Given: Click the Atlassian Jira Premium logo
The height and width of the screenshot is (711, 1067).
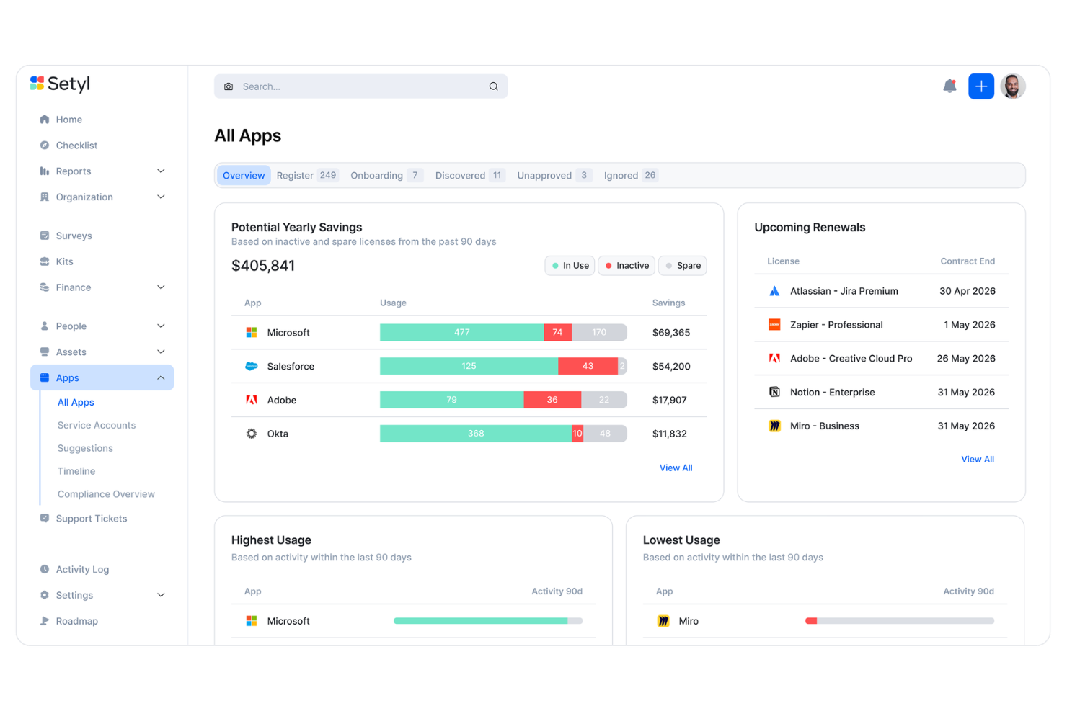Looking at the screenshot, I should coord(774,292).
